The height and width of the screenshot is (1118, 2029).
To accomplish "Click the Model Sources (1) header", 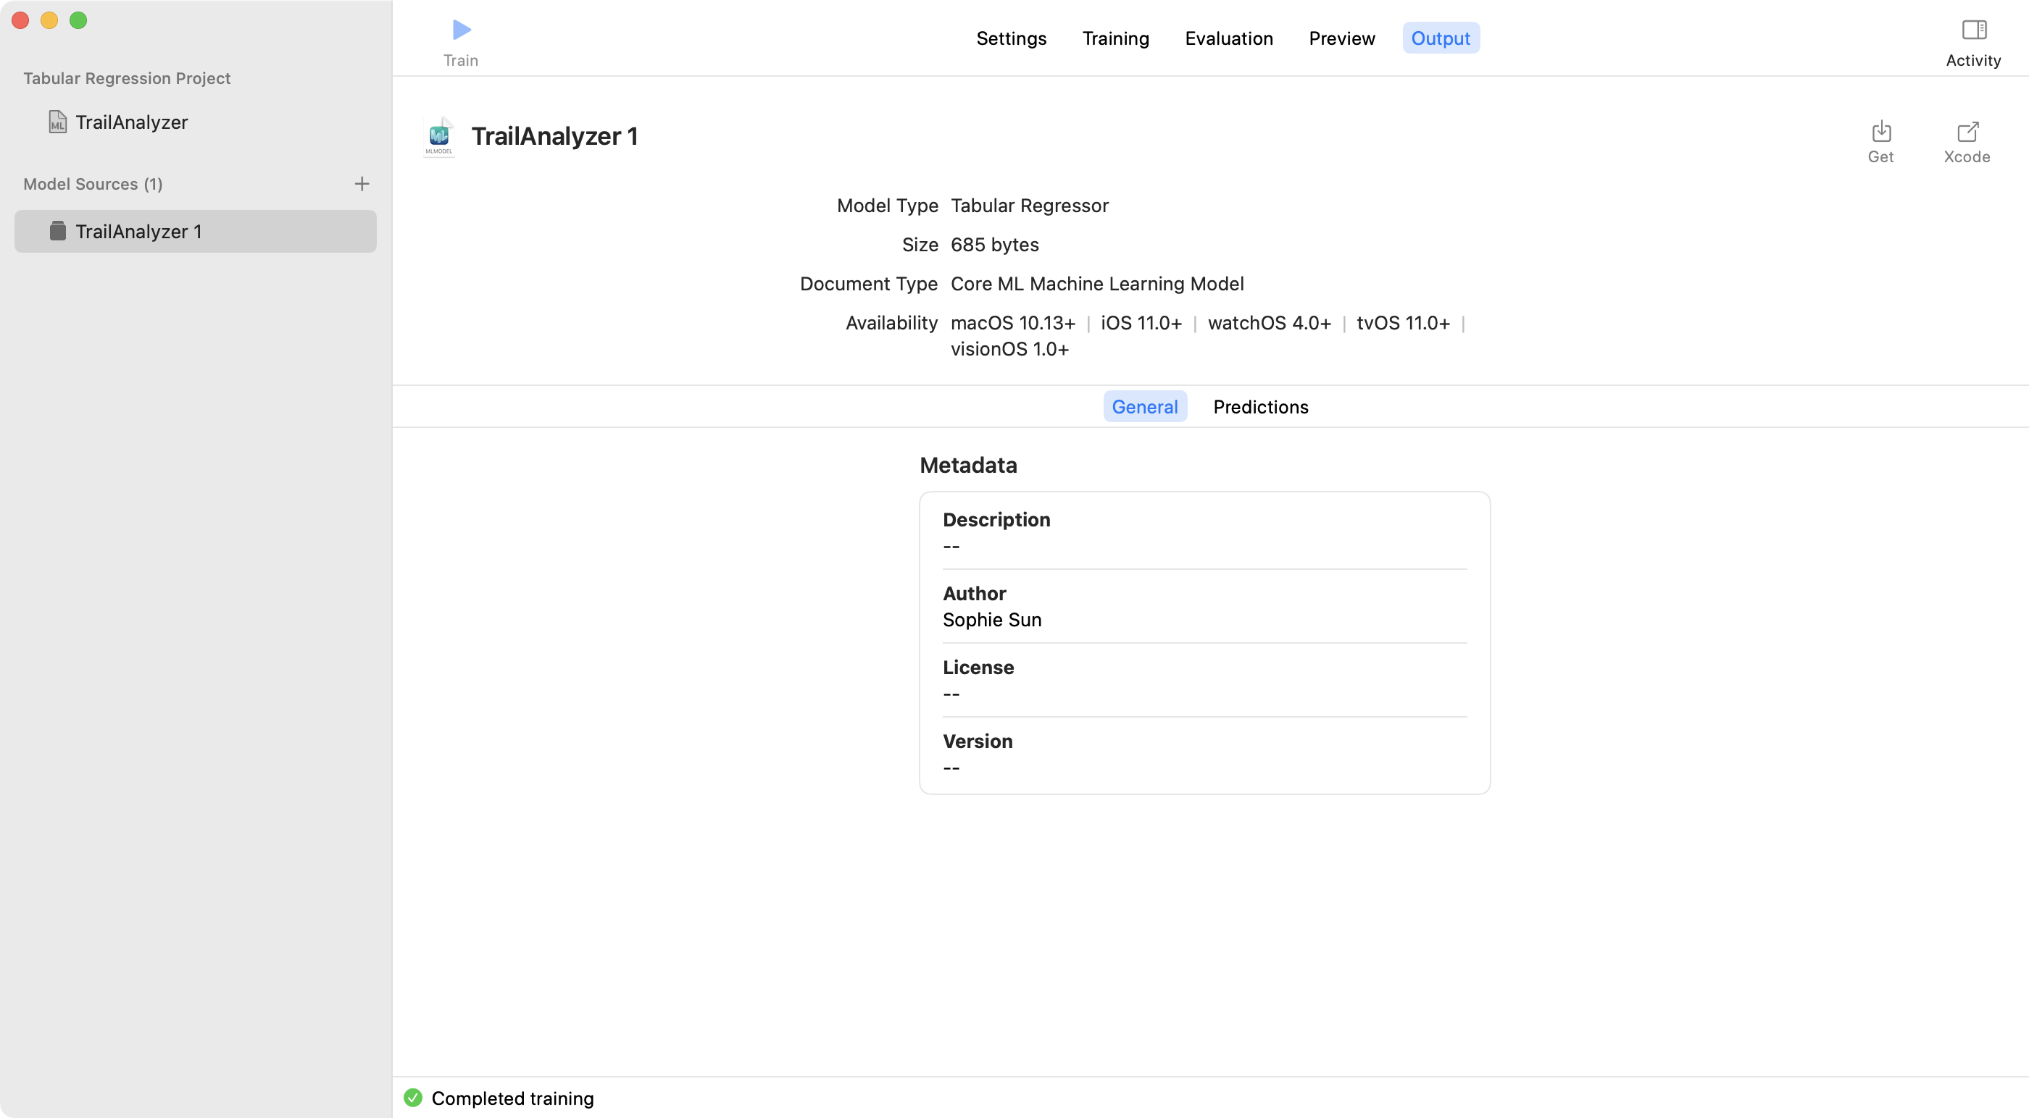I will 93,183.
